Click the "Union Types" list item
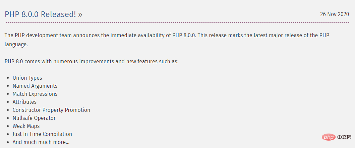The image size is (355, 148). coord(27,78)
